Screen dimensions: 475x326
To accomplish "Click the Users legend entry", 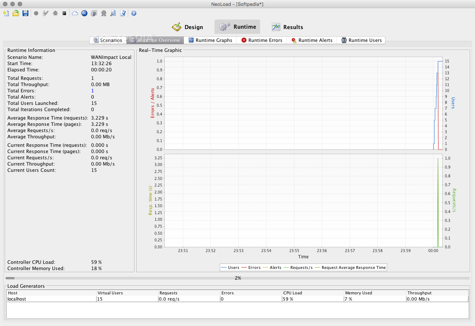I will [x=230, y=267].
